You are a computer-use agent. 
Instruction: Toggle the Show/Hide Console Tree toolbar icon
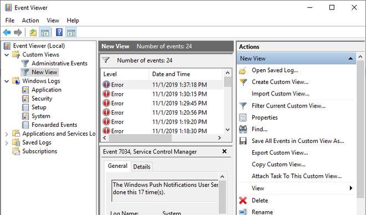(x=44, y=32)
